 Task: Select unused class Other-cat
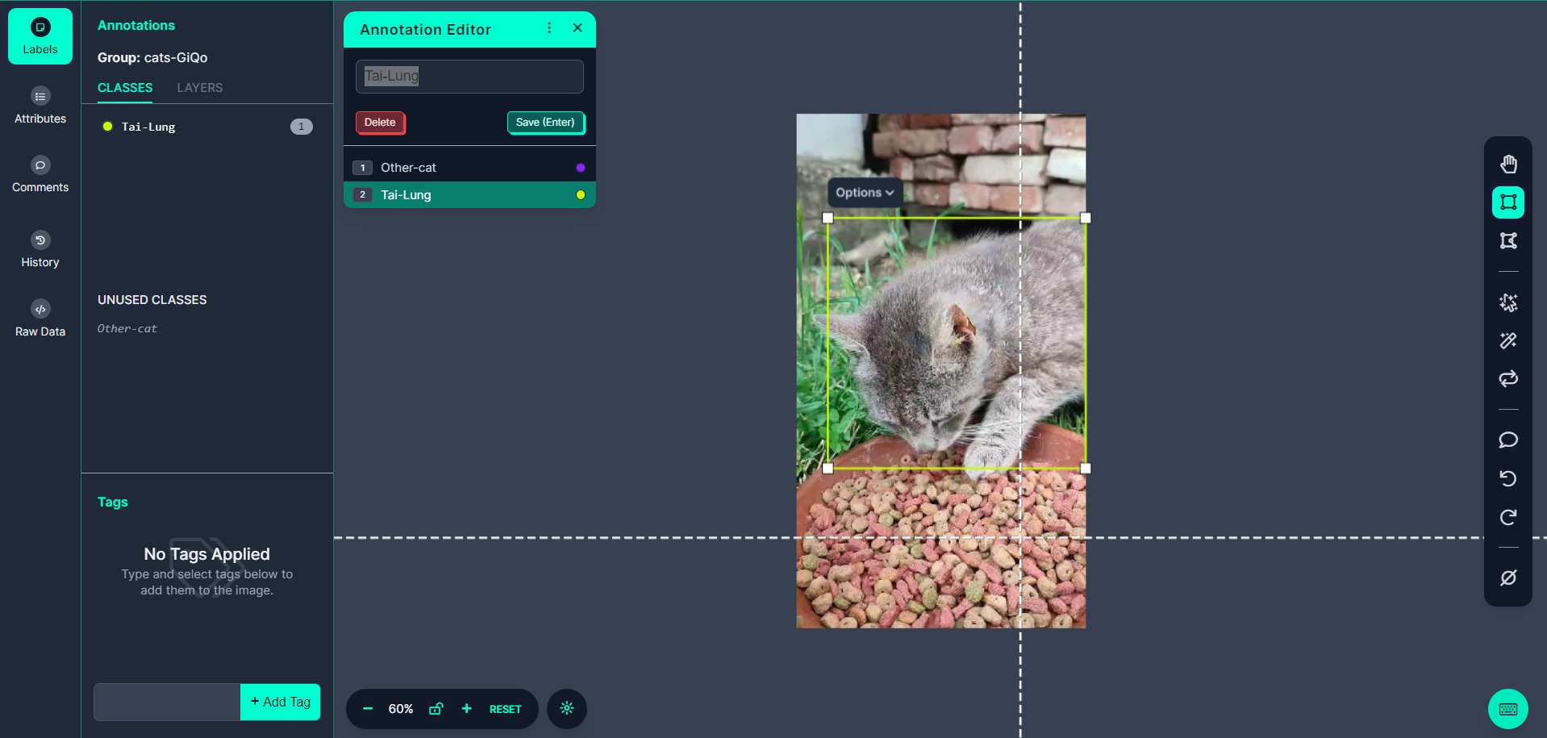[127, 328]
